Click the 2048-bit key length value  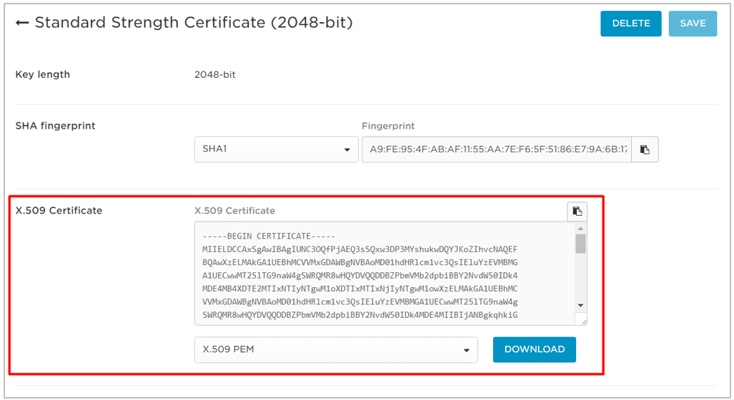(215, 75)
